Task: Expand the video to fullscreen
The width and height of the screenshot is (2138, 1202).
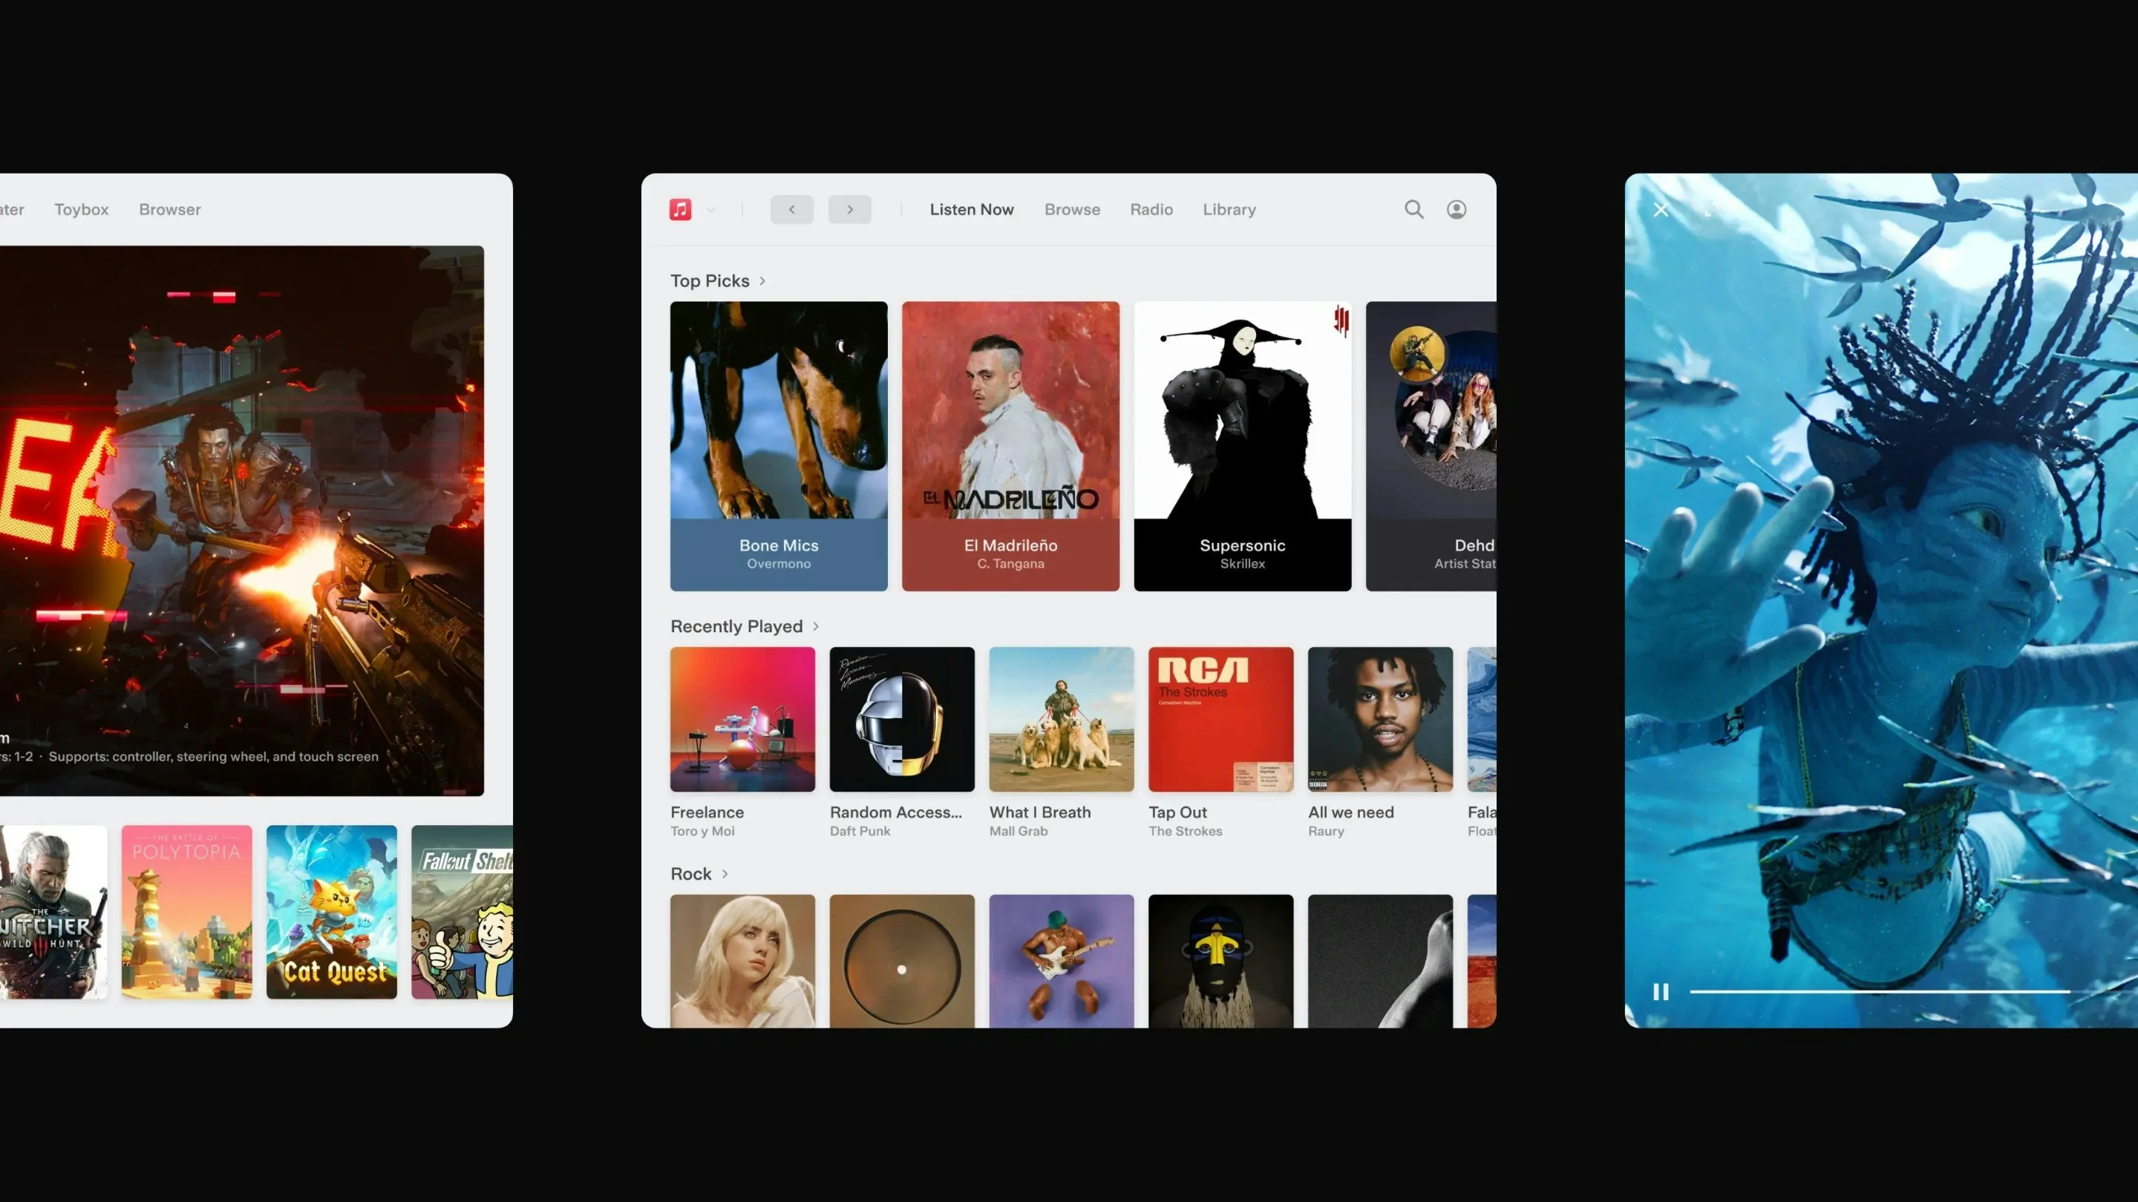Action: click(1711, 209)
